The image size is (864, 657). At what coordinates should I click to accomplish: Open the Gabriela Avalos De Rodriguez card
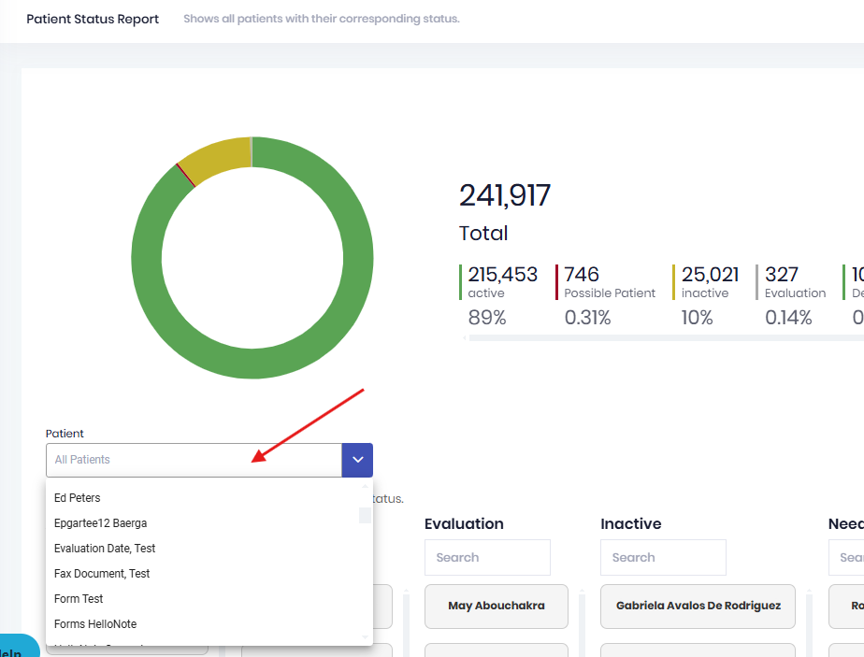coord(698,607)
